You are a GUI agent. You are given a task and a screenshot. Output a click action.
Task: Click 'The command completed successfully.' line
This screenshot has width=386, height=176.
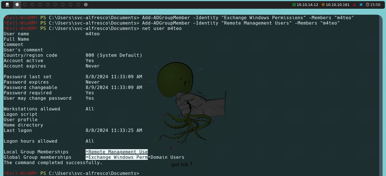pyautogui.click(x=53, y=163)
